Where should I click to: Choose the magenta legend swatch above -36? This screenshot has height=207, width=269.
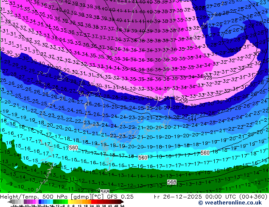point(34,202)
